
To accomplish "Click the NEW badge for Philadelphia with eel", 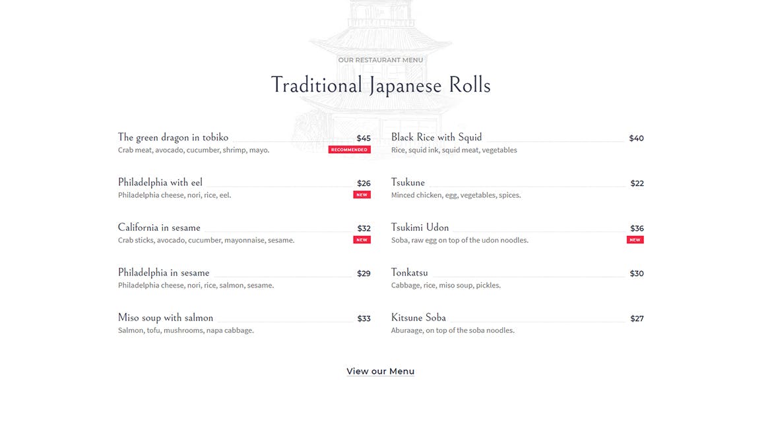I will pos(362,195).
